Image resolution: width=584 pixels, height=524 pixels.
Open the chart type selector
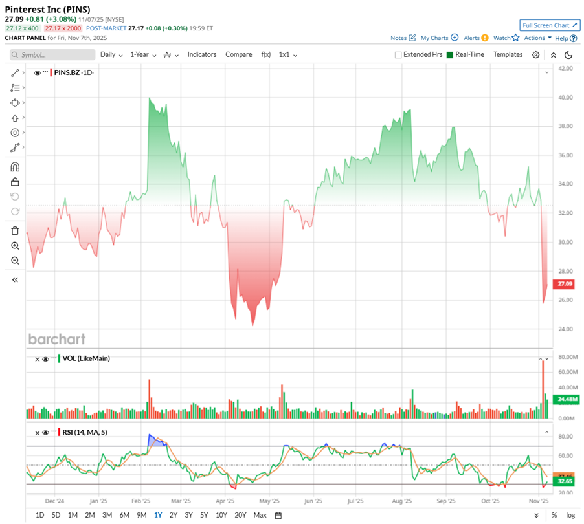click(171, 55)
